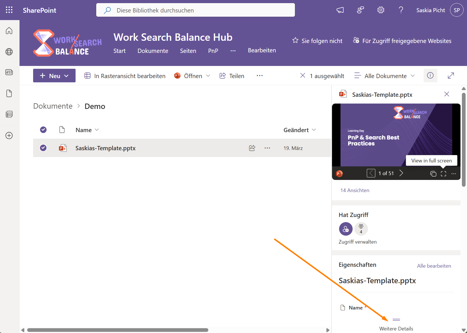
Task: Click Bearbeiten in site navigation
Action: 262,50
